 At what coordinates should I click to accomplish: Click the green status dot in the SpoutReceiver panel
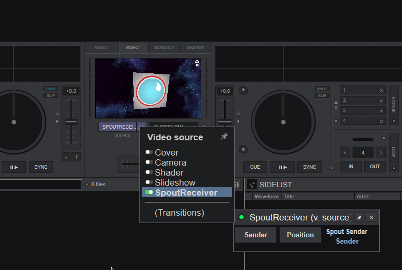(x=241, y=217)
